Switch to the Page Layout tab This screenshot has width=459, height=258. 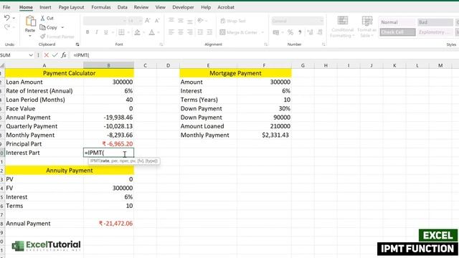(x=71, y=7)
